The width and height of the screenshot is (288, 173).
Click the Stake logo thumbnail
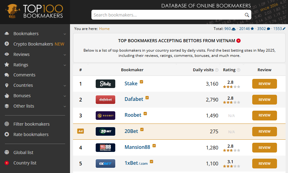[x=105, y=84]
